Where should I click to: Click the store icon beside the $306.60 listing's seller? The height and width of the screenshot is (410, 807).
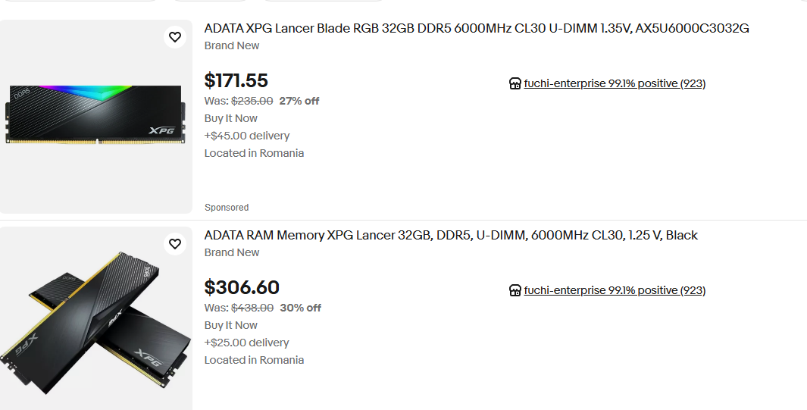[x=515, y=291]
